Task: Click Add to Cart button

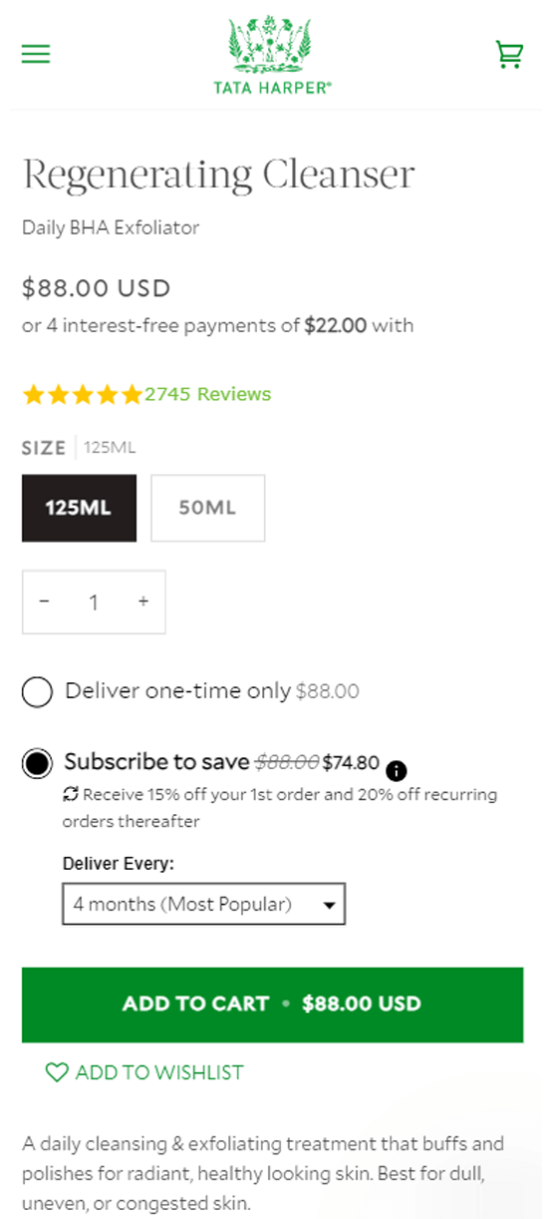Action: point(272,1005)
